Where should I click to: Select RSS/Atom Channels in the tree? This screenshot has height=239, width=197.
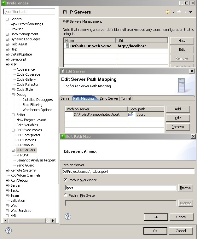tap(26, 175)
